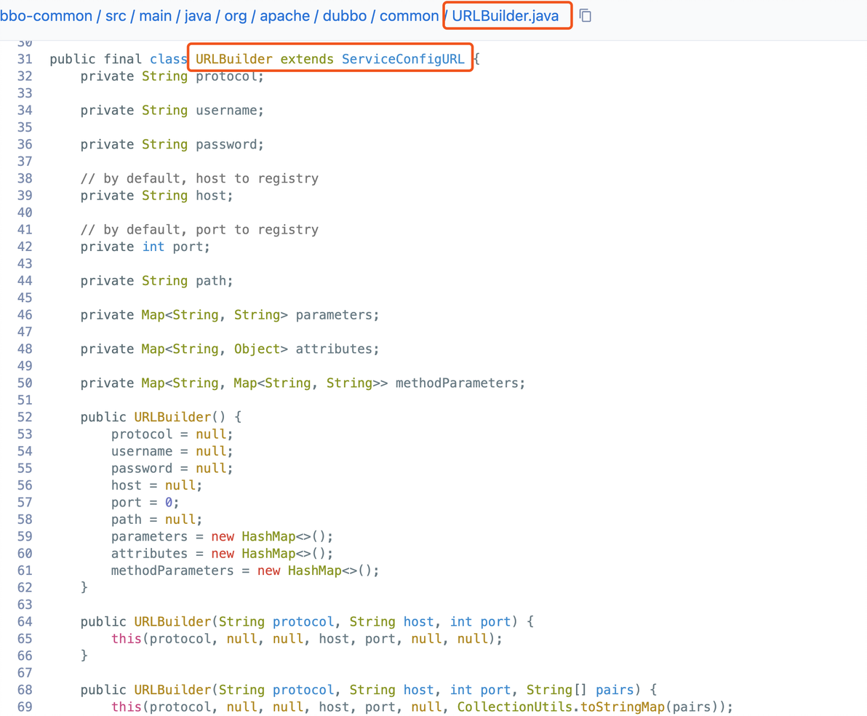Click 'path = null;' statement on line 58

click(156, 520)
